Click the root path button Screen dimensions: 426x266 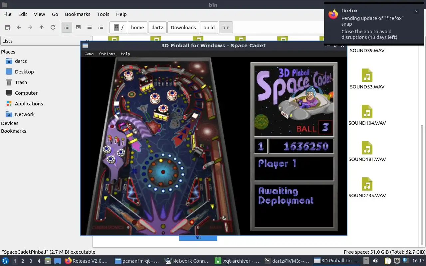(x=118, y=27)
